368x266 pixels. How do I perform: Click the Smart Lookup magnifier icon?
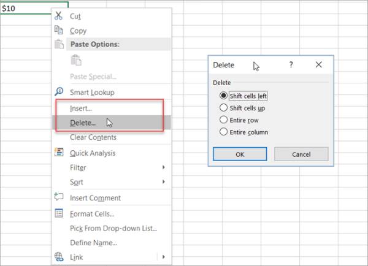[59, 91]
